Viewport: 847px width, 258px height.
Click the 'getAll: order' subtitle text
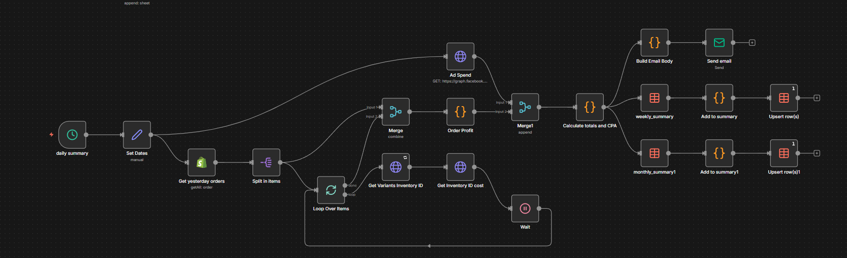(202, 187)
